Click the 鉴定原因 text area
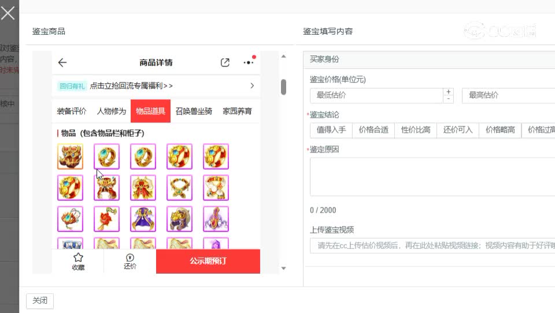Viewport: 555px width, 313px height. coord(432,177)
